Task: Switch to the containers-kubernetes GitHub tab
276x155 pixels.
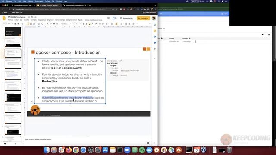Action: [74, 6]
